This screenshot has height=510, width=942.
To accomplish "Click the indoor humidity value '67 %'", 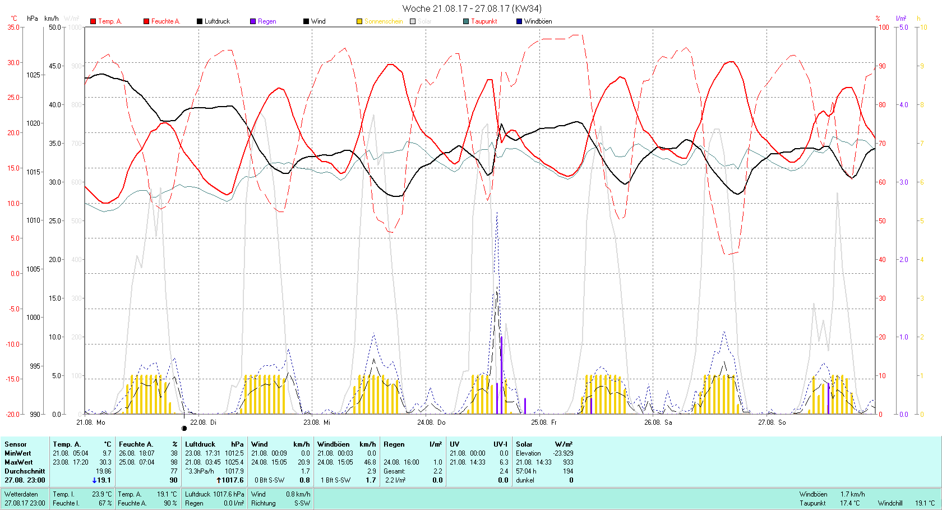I will click(x=105, y=503).
